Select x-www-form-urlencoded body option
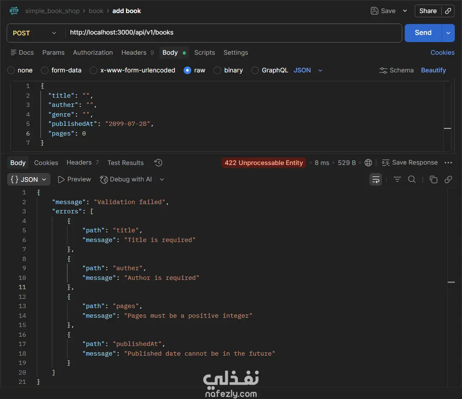The height and width of the screenshot is (399, 462). coord(93,70)
